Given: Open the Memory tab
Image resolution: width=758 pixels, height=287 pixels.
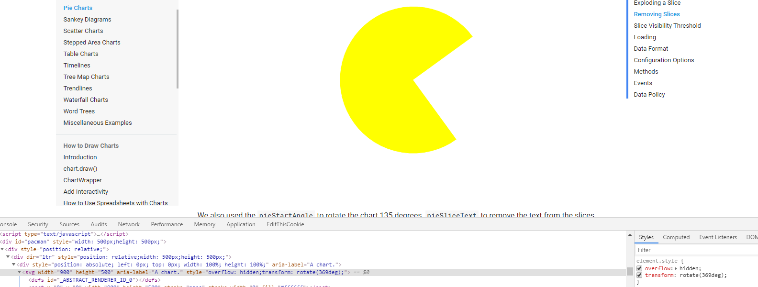Looking at the screenshot, I should click(204, 224).
